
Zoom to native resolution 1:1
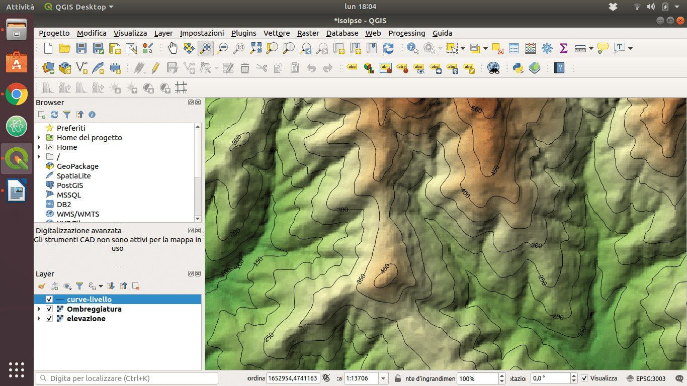(239, 48)
